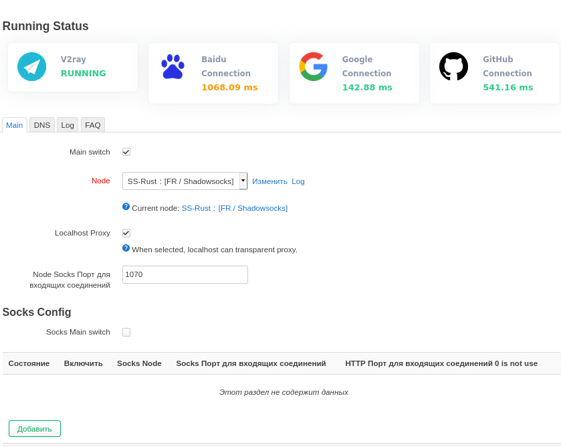This screenshot has height=447, width=561.
Task: Switch to the DNS tab
Action: pos(42,125)
